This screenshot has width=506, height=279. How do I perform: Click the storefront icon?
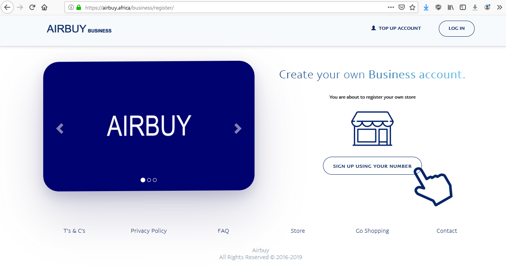[x=372, y=129]
